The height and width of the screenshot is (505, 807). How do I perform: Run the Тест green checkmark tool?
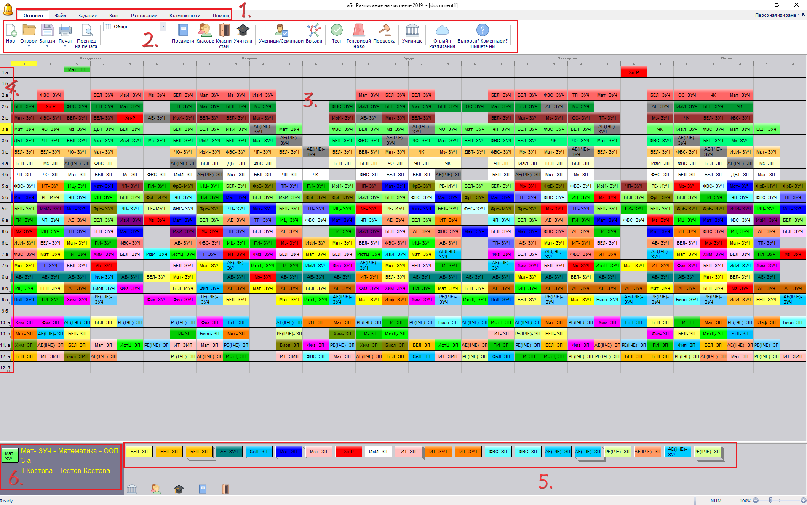337,31
